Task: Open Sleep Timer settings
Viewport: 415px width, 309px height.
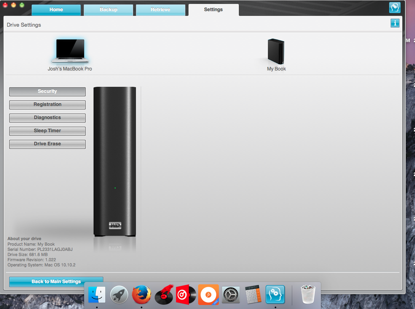Action: click(x=47, y=131)
